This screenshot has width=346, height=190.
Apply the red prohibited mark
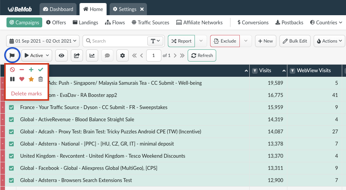tap(12, 70)
